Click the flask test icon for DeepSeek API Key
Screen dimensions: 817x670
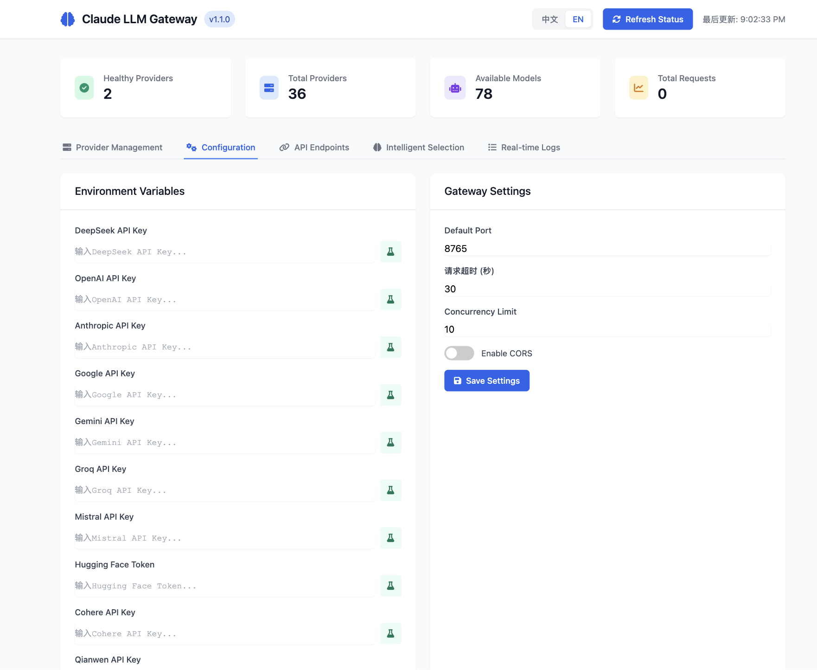coord(390,251)
